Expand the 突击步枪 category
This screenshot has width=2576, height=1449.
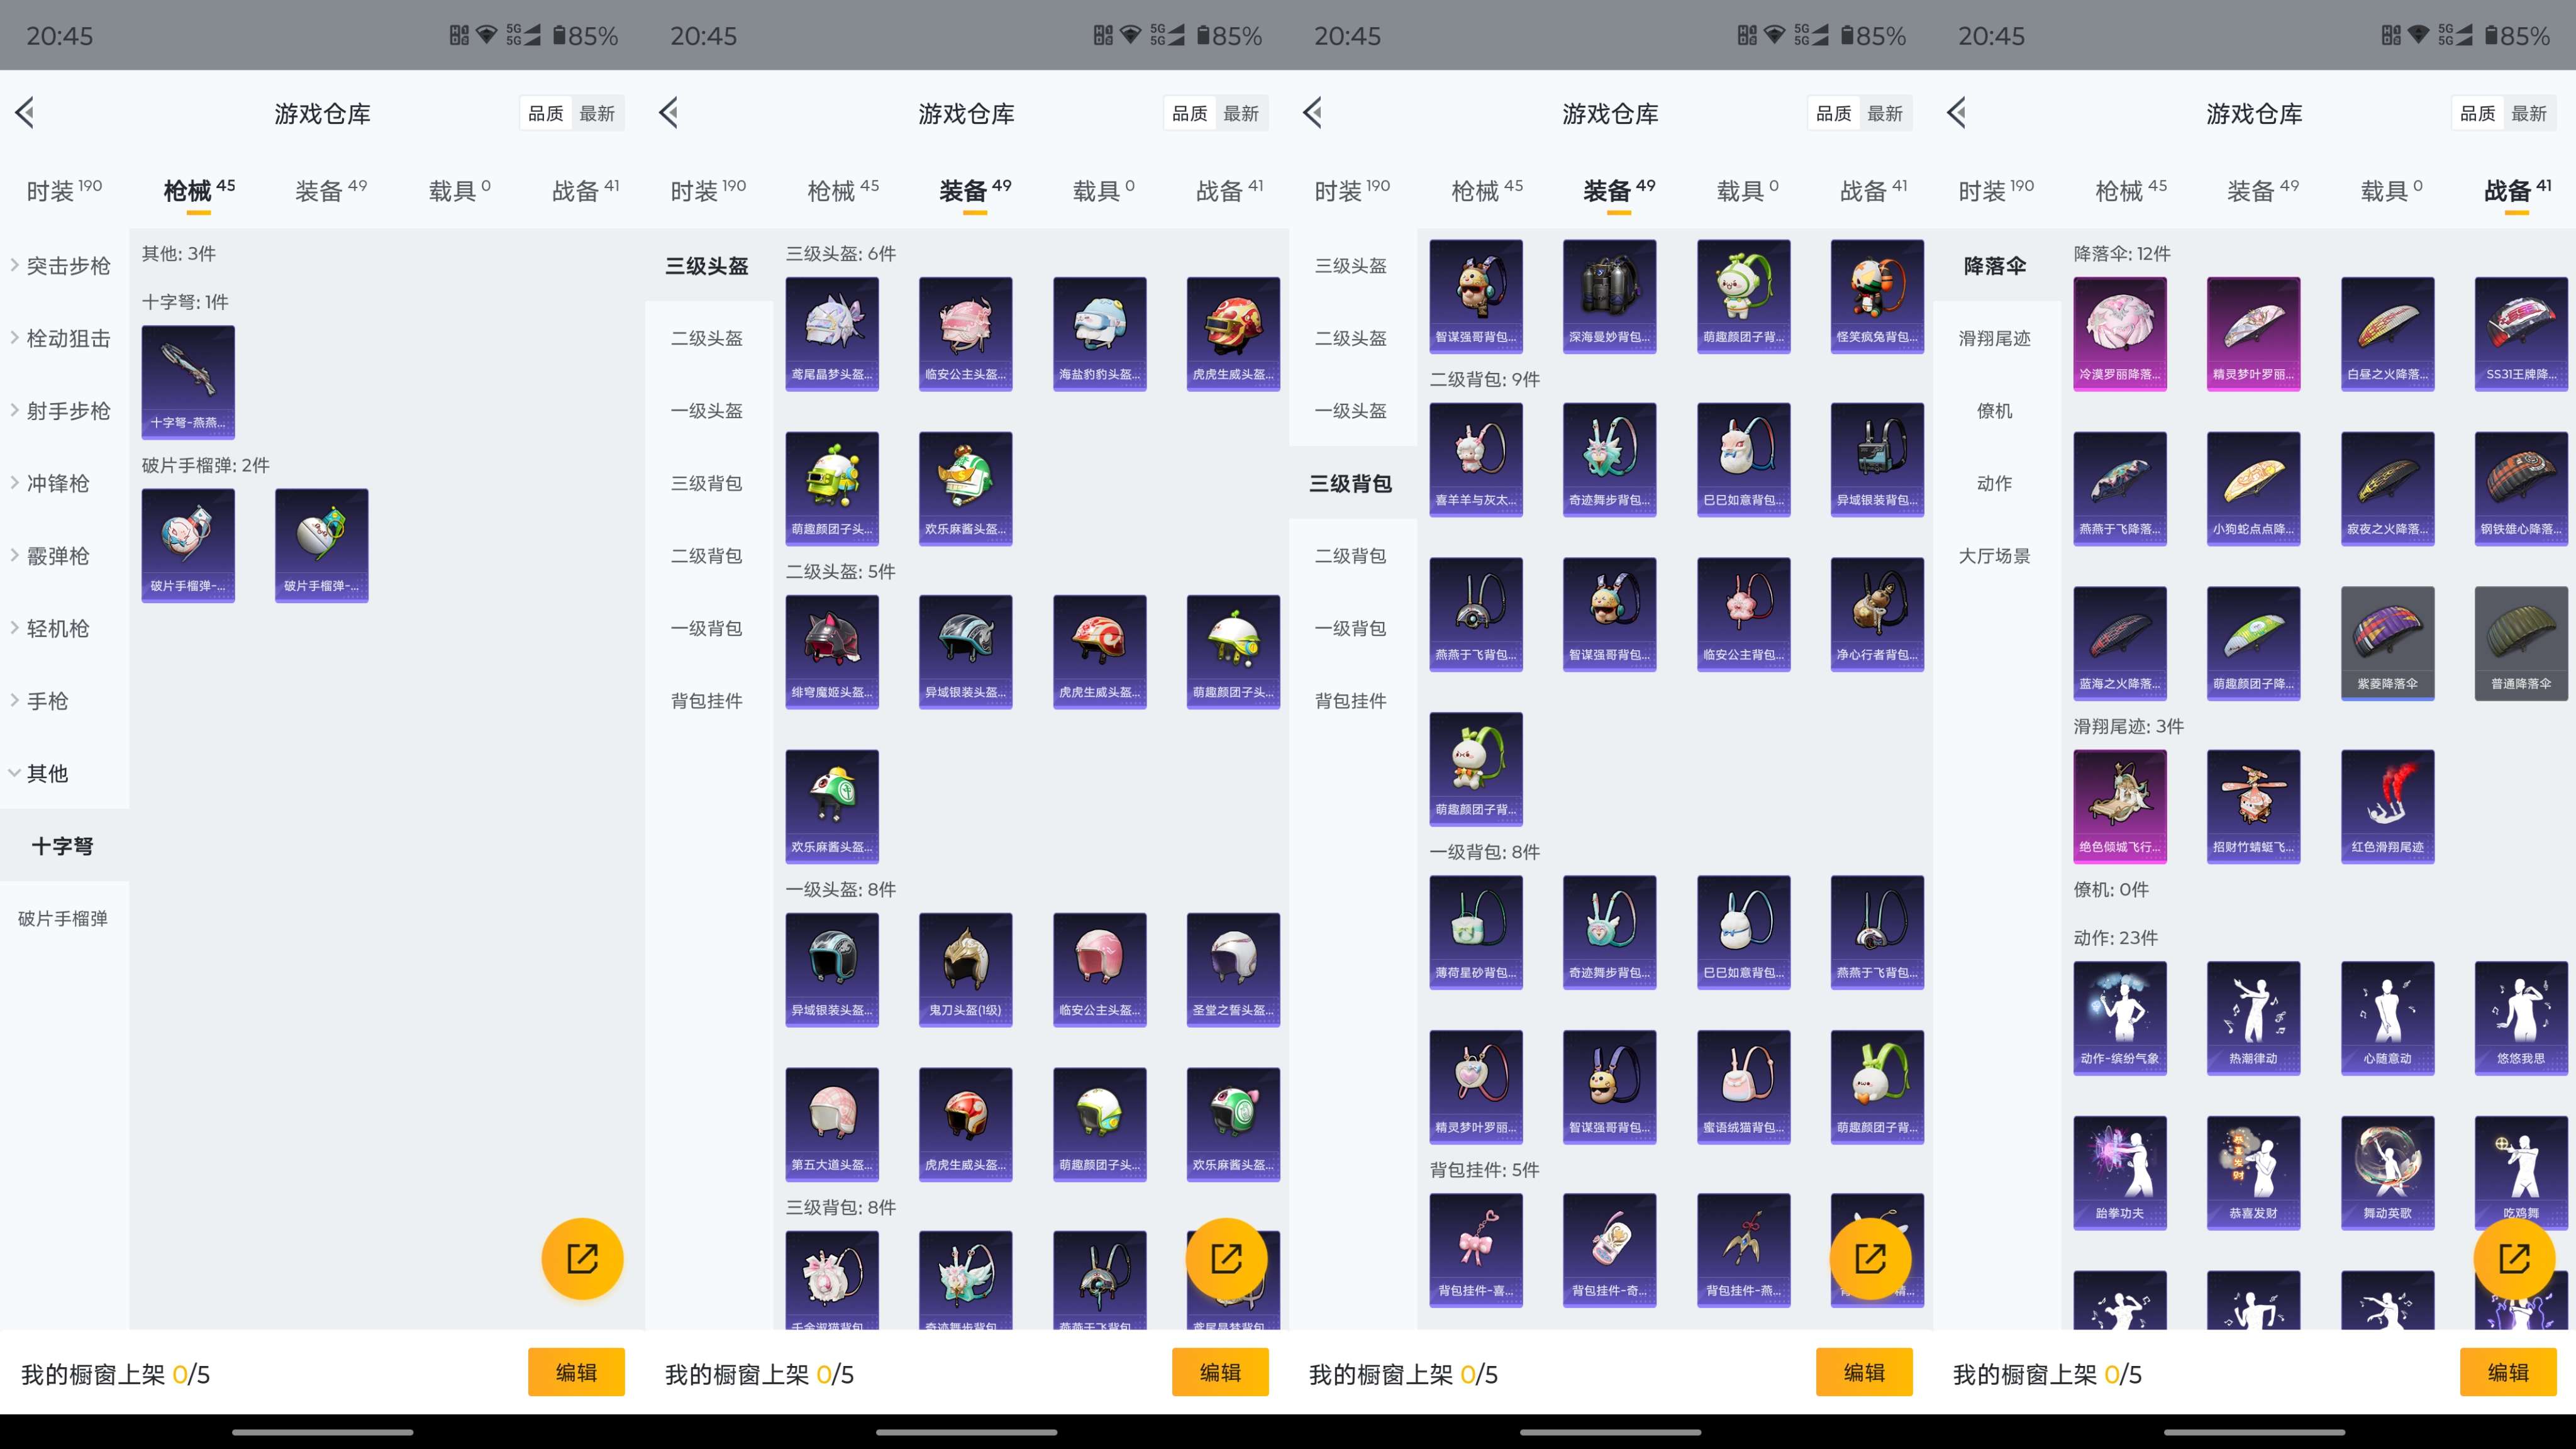point(64,266)
